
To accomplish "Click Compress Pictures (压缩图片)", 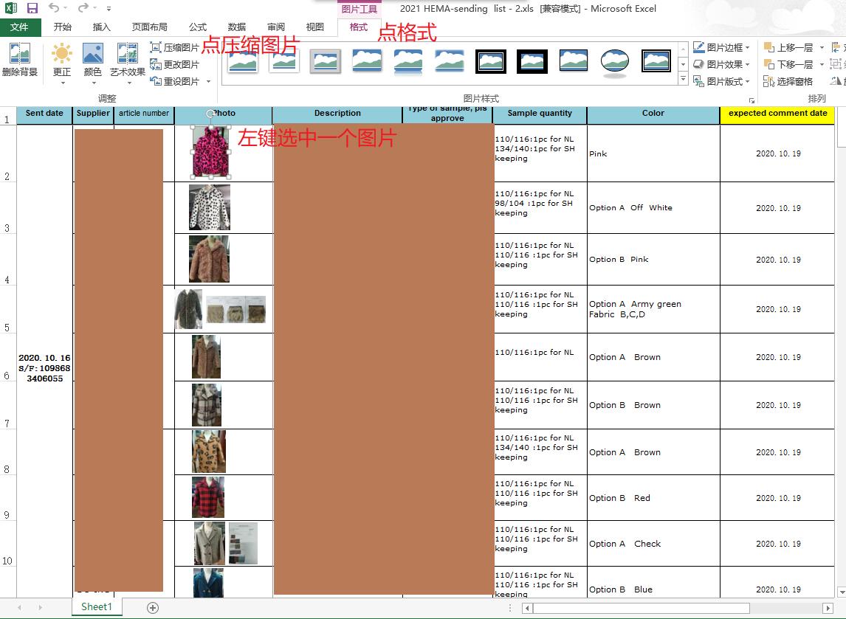I will click(x=175, y=47).
